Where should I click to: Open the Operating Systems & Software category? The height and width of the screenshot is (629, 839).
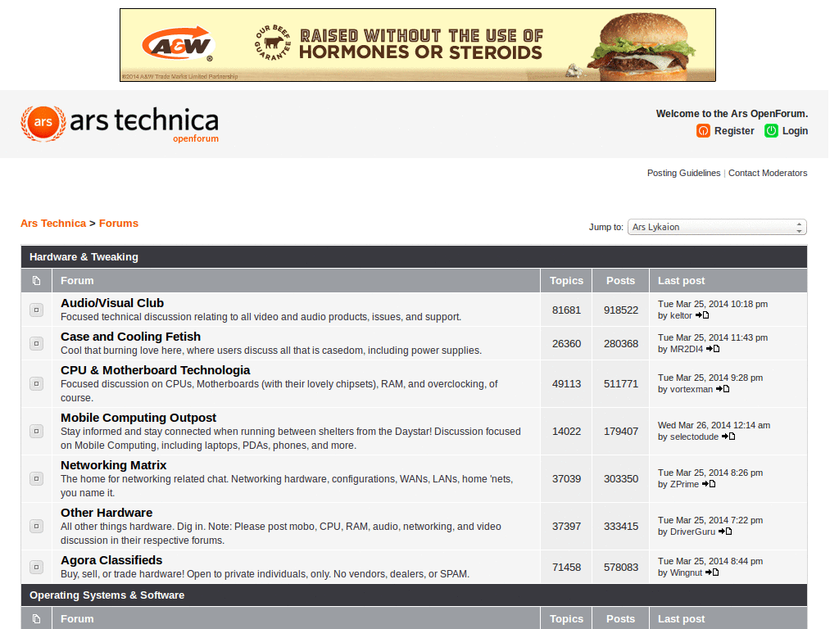107,595
